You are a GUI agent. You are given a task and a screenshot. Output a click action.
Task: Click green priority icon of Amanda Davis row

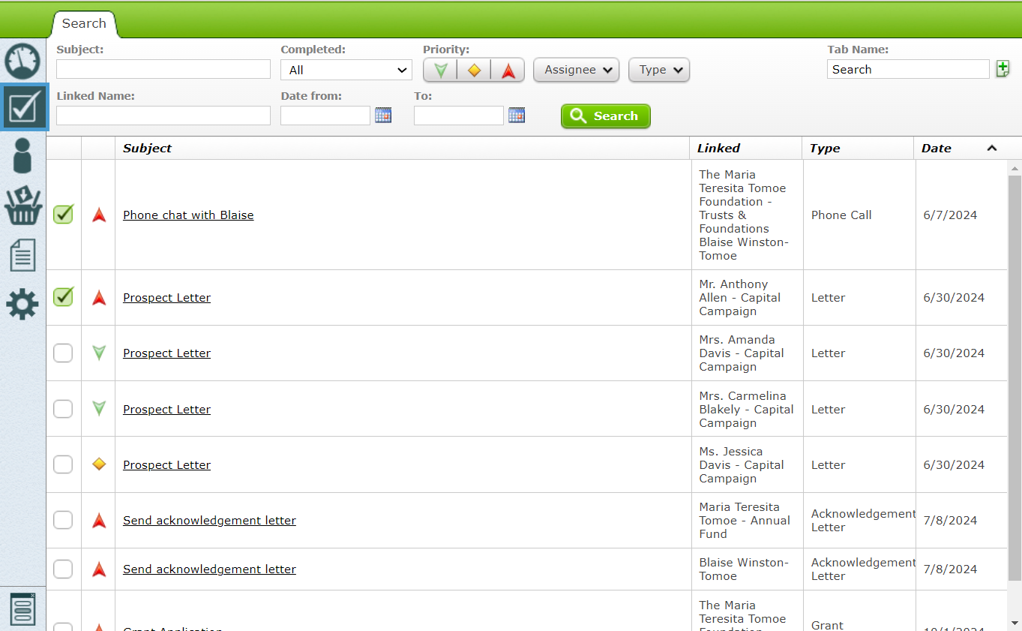[x=99, y=353]
